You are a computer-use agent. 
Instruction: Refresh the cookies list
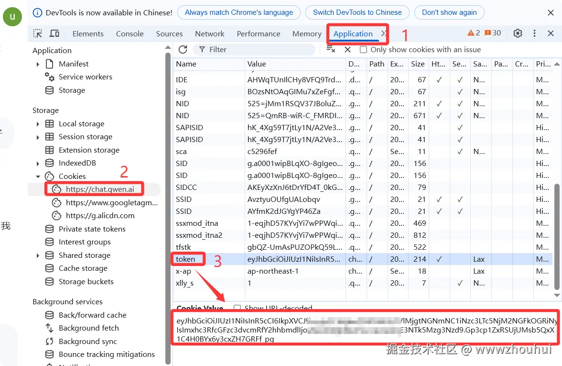183,49
